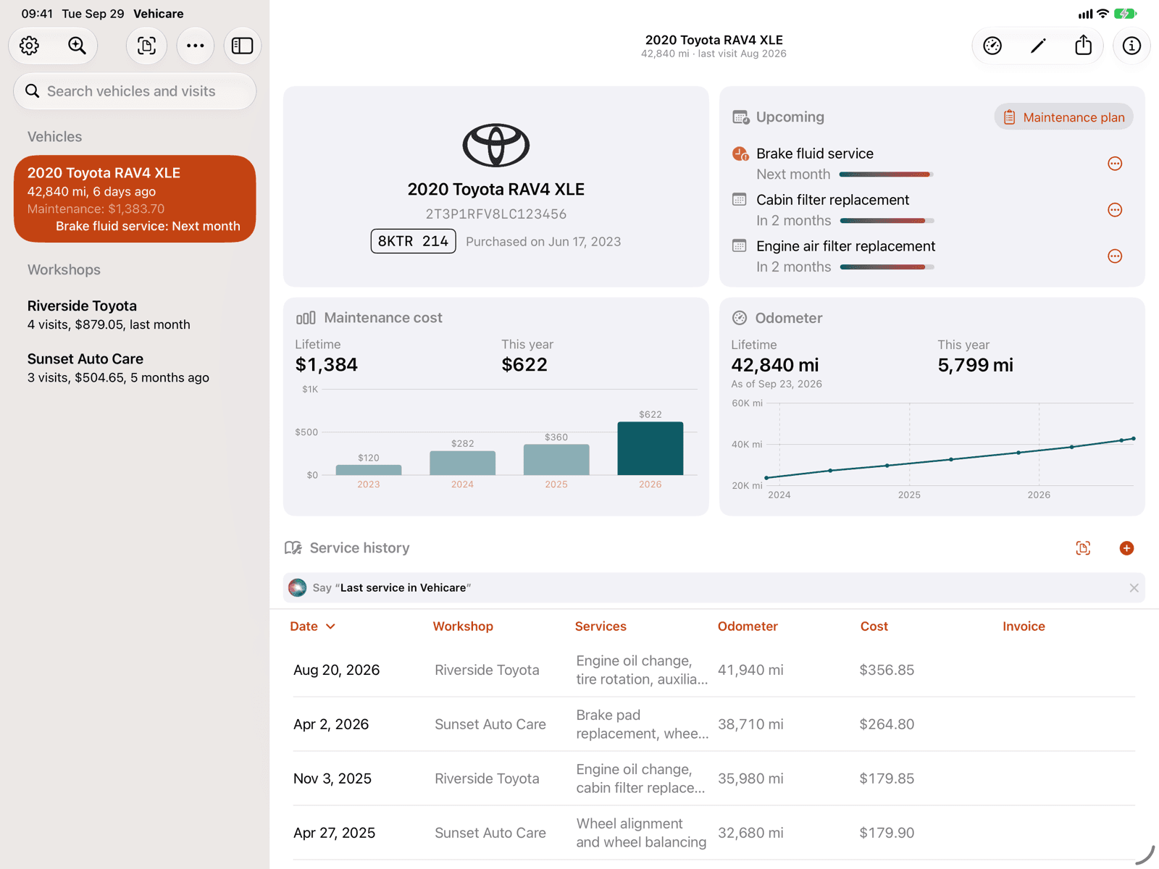
Task: Tap the pencil edit icon
Action: pos(1038,46)
